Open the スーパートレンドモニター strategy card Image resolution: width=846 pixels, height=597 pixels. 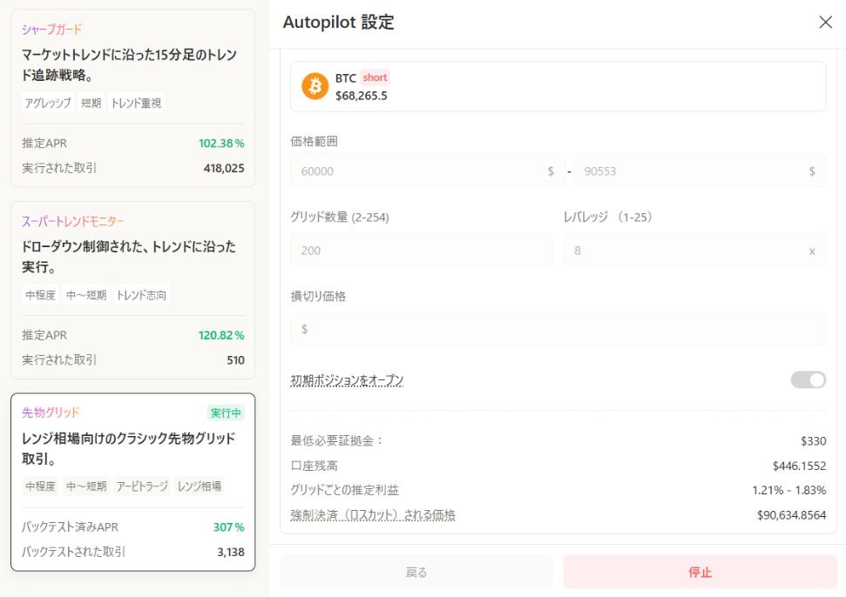click(132, 287)
